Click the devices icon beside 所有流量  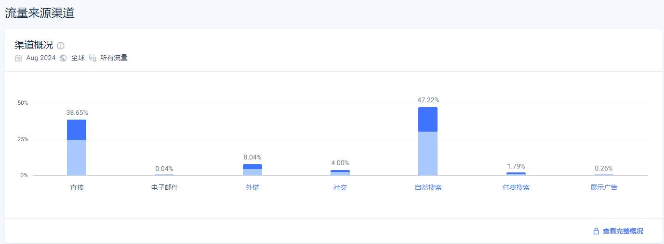(x=93, y=58)
